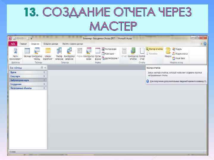Select Несвязанные объекты header
Viewport: 214px width, 160px height.
point(28,88)
